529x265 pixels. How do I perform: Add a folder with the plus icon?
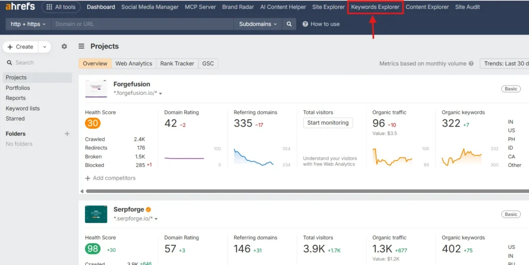tap(67, 134)
